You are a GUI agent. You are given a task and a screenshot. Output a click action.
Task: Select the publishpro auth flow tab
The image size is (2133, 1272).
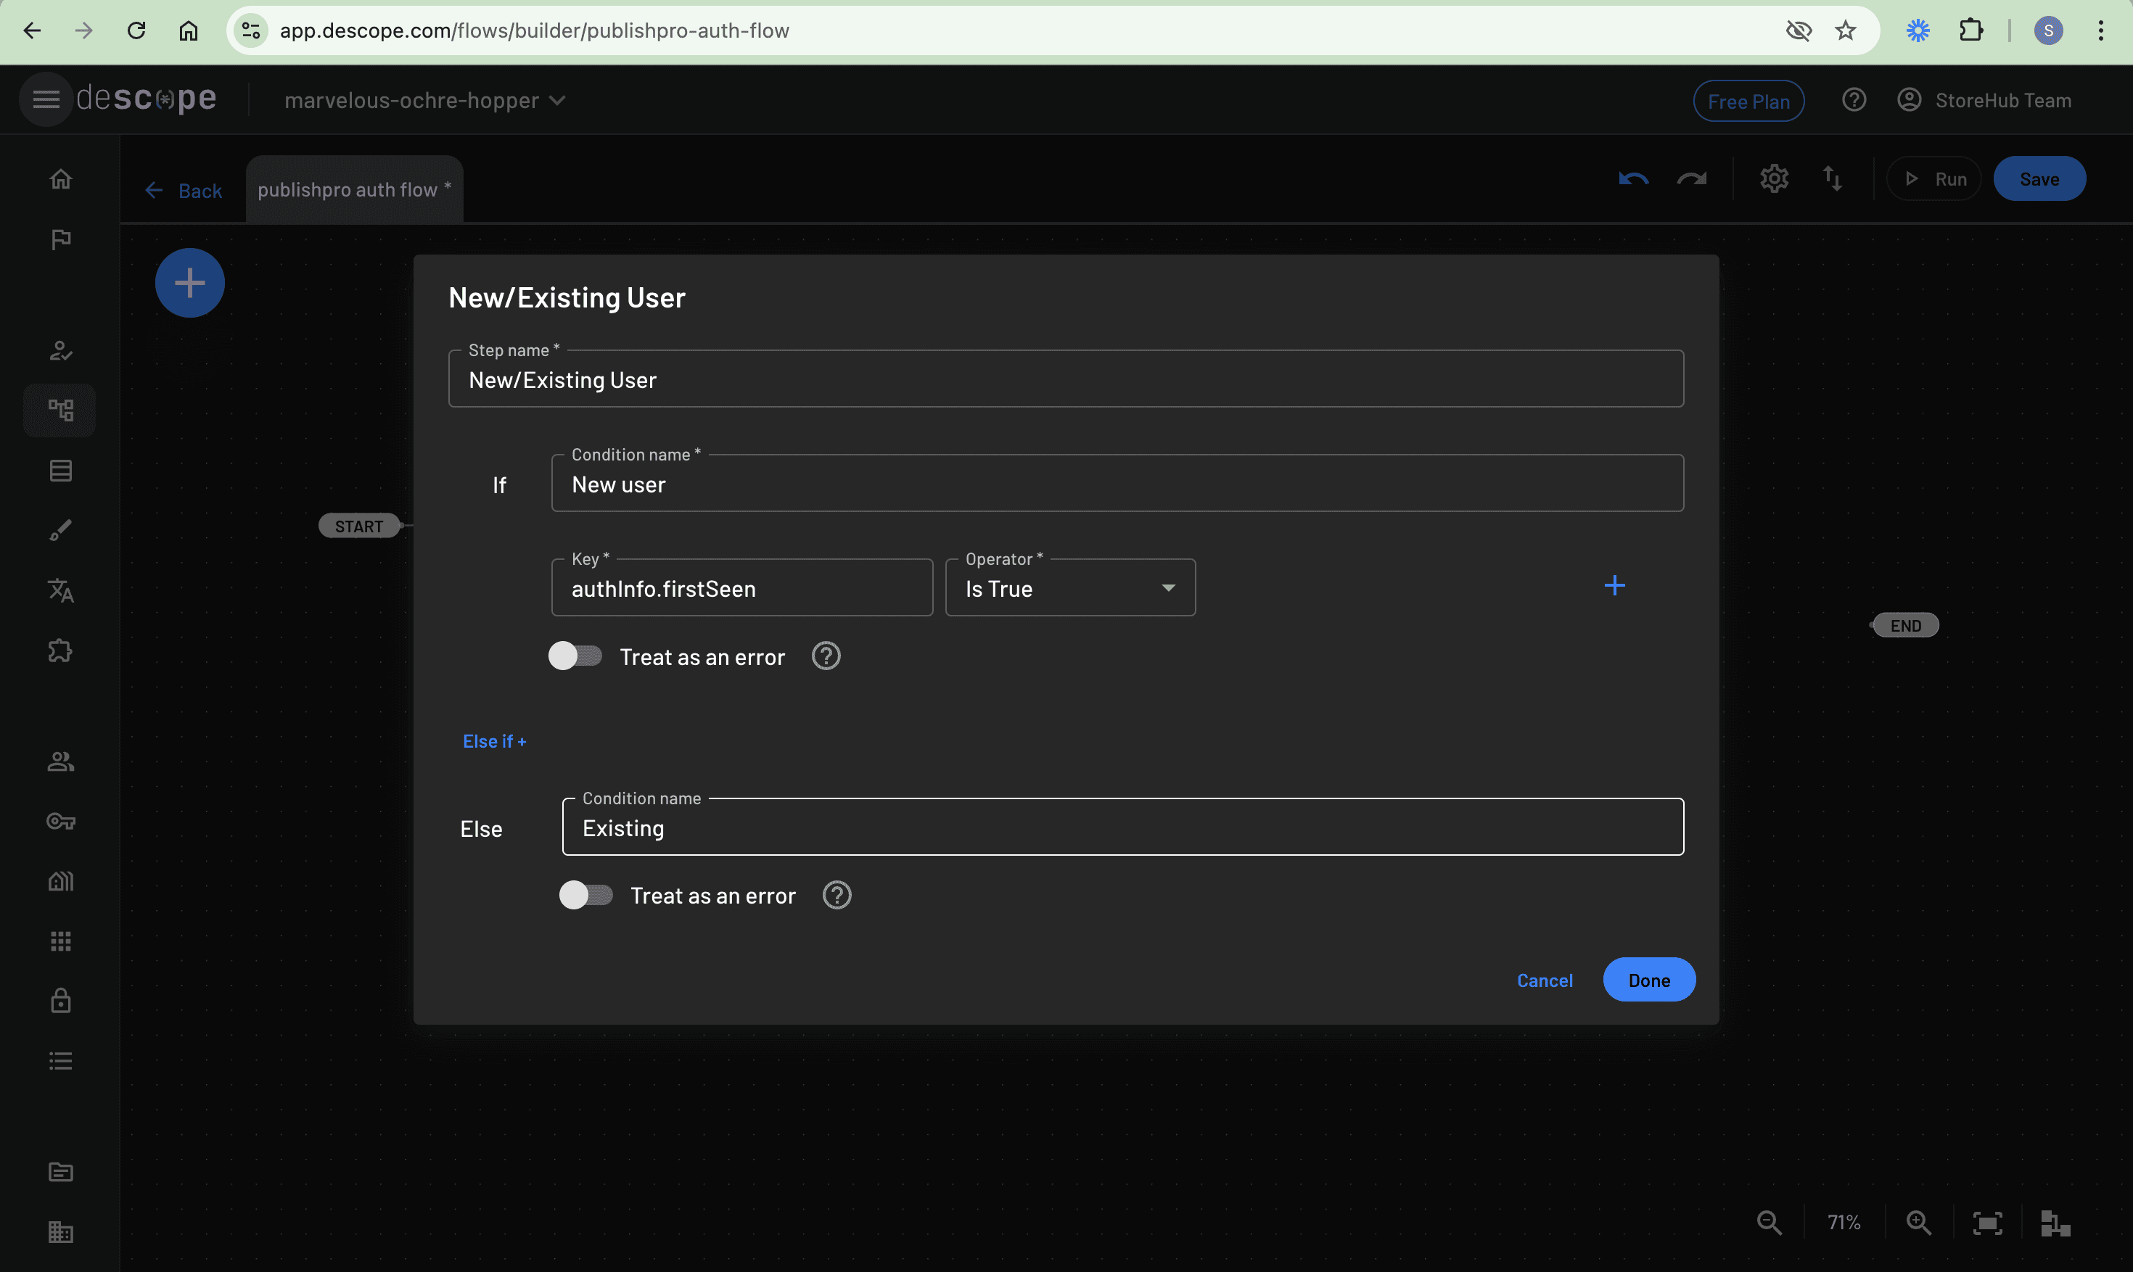(x=353, y=189)
